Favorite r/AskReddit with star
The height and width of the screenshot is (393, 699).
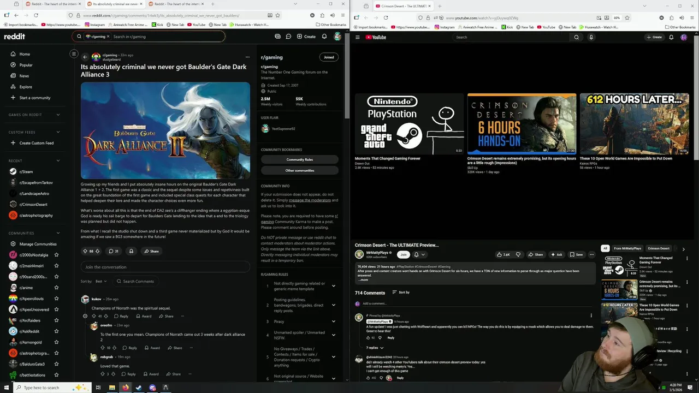tap(56, 331)
